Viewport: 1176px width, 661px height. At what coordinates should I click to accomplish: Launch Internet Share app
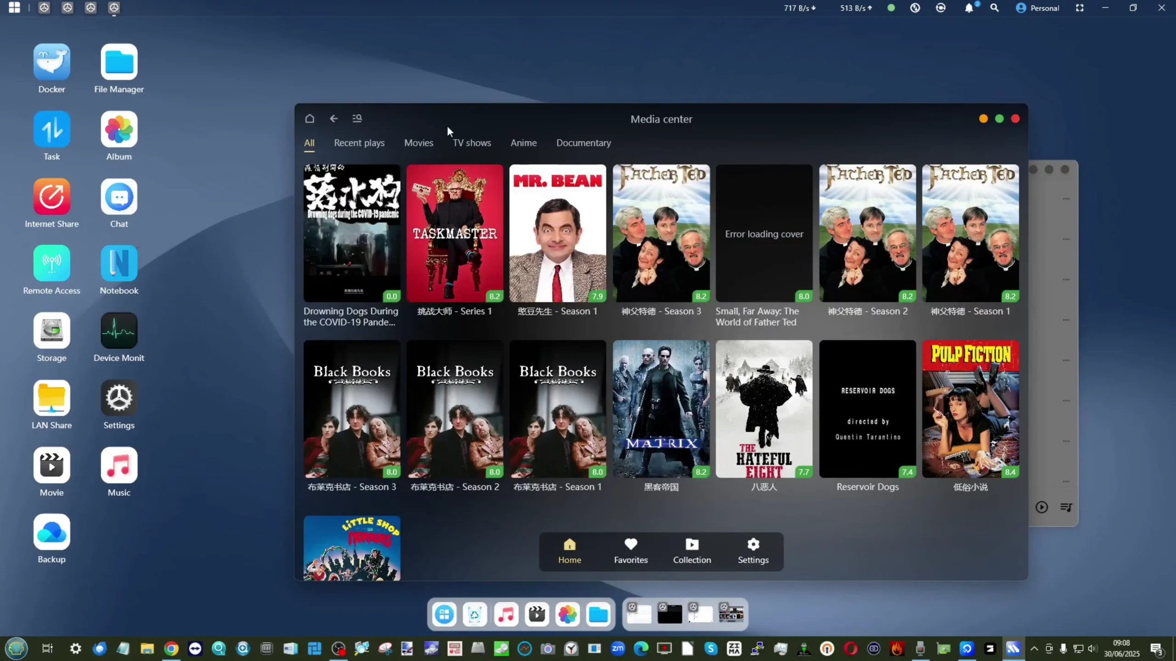click(x=51, y=196)
